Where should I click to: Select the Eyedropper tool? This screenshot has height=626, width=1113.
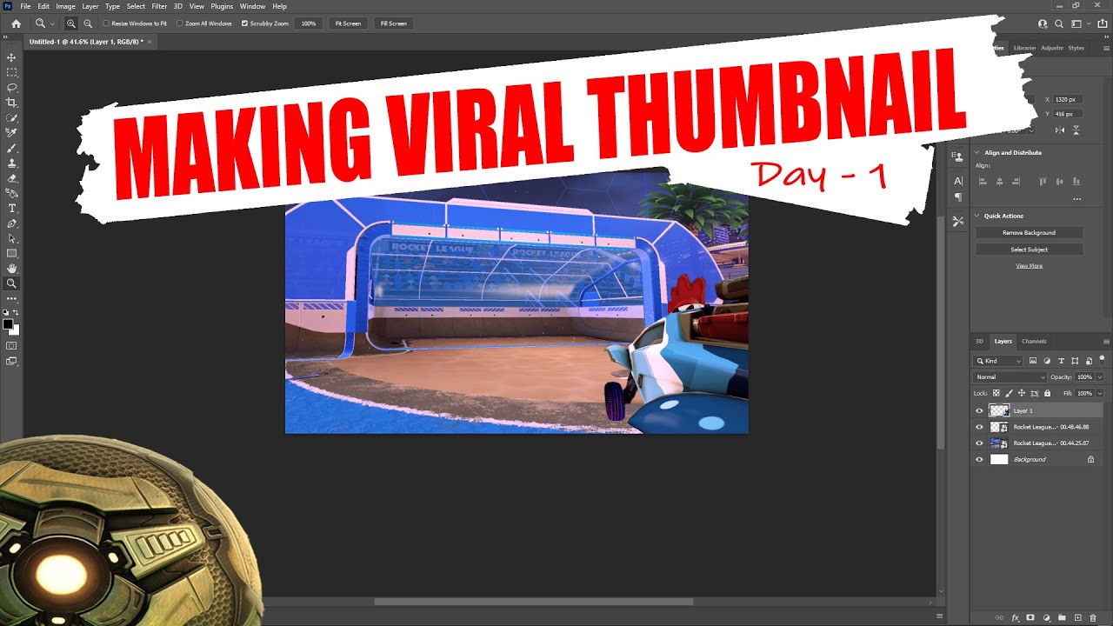click(11, 133)
